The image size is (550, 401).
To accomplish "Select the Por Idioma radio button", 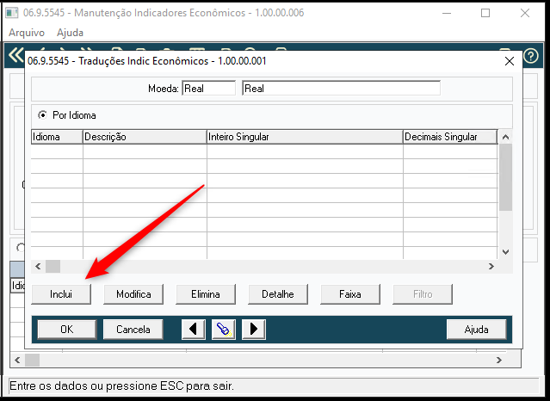I will [42, 114].
